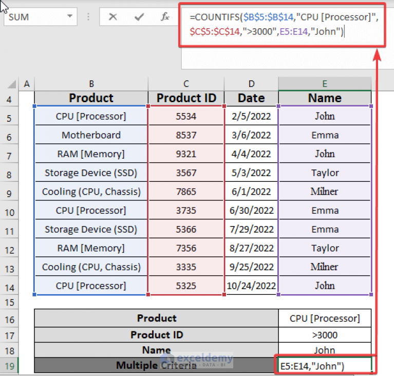Select the date 10/24/2022 cell
Viewport: 394px width, 376px height.
pos(251,286)
